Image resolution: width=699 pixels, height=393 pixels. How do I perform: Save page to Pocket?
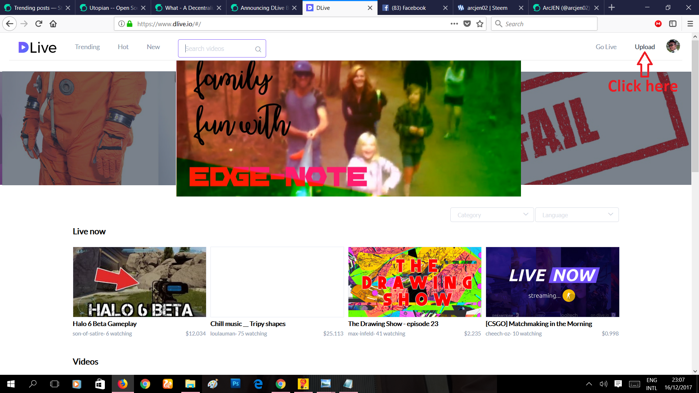click(467, 24)
